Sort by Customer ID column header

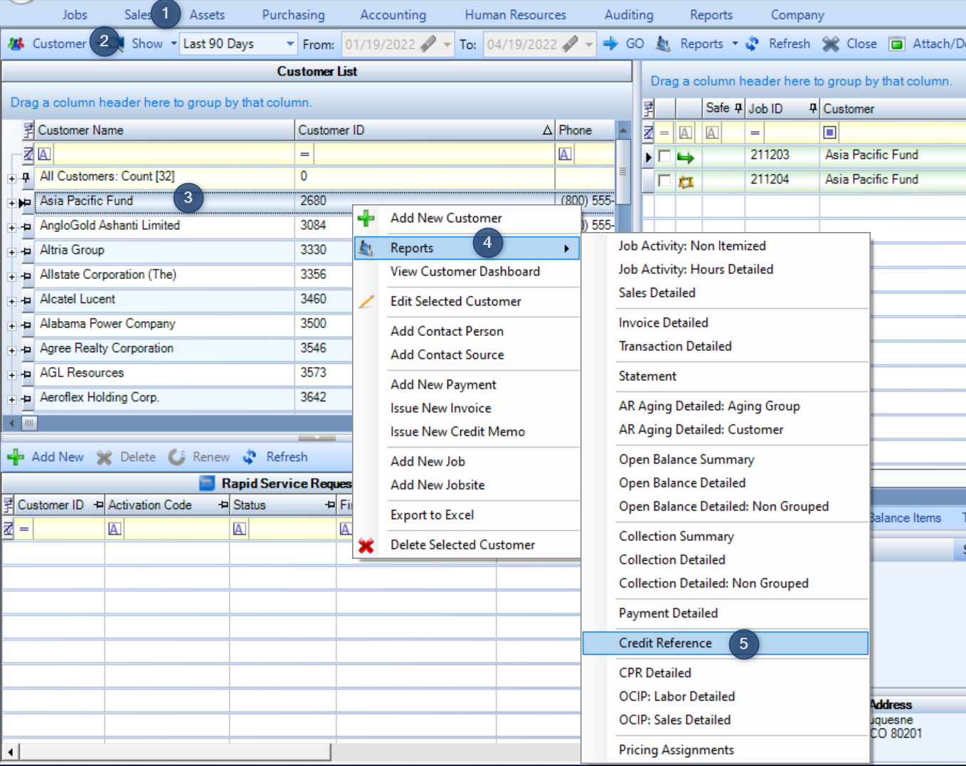point(425,130)
